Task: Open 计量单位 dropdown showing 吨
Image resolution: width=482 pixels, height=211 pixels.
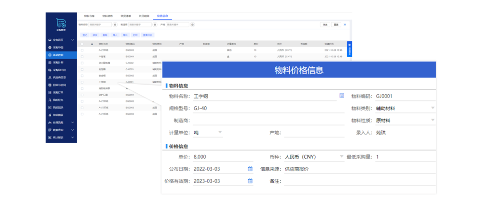Action: pos(207,133)
